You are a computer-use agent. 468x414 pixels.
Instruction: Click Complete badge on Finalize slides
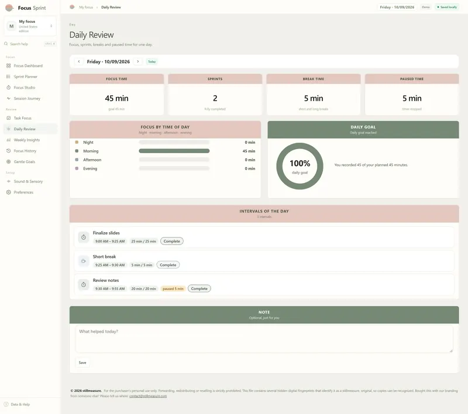172,241
